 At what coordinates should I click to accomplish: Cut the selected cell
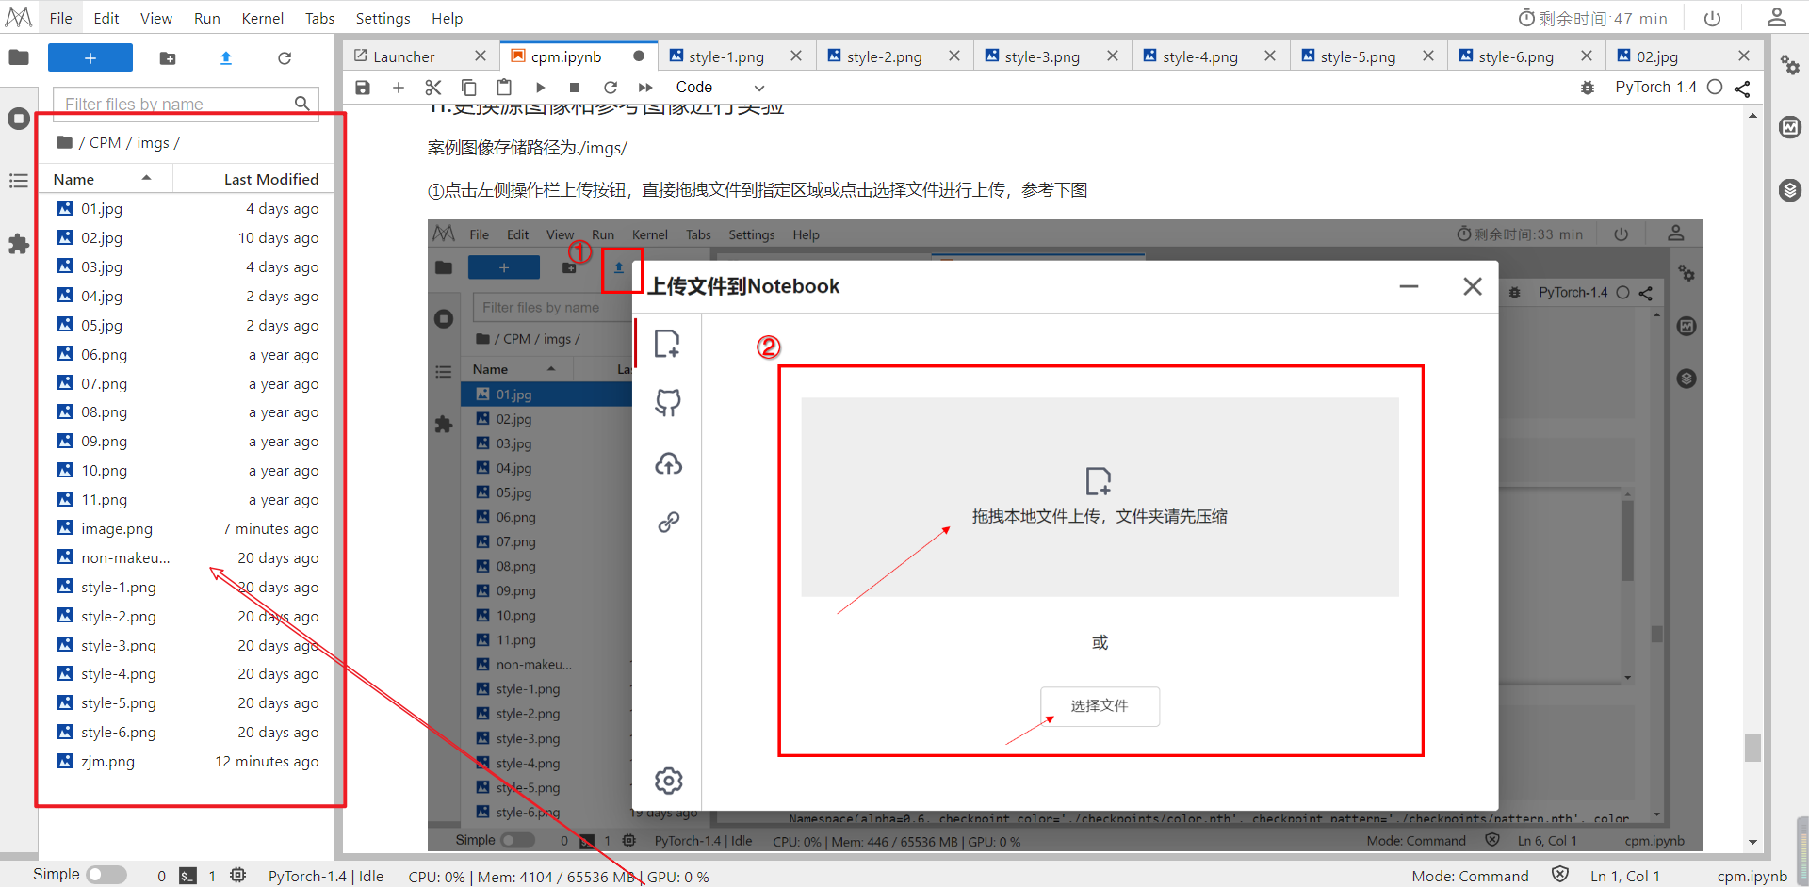coord(433,88)
